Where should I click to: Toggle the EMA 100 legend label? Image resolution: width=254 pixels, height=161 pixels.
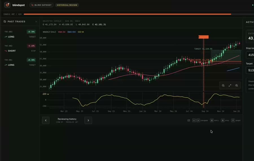pos(71,32)
